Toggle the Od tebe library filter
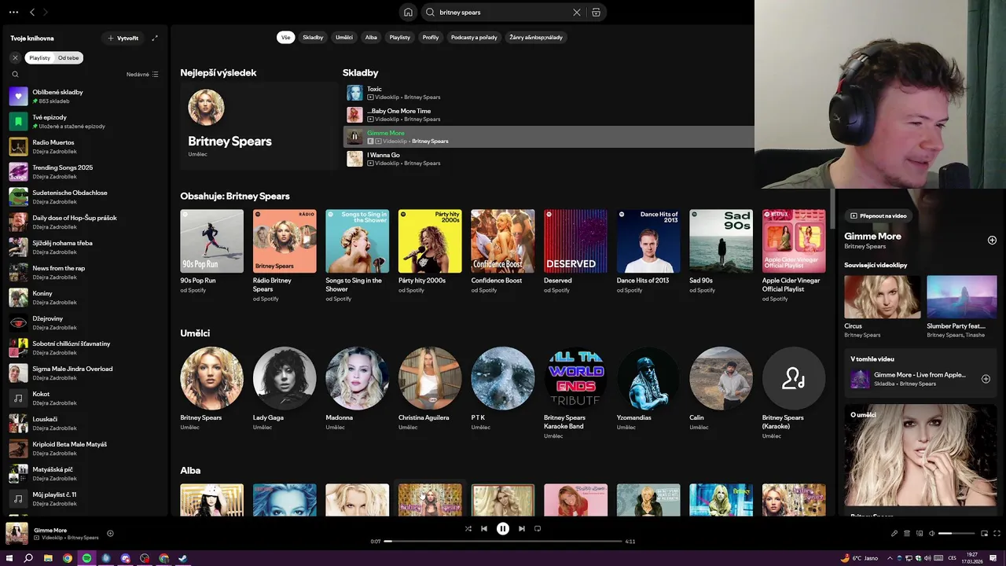The height and width of the screenshot is (566, 1006). (68, 57)
